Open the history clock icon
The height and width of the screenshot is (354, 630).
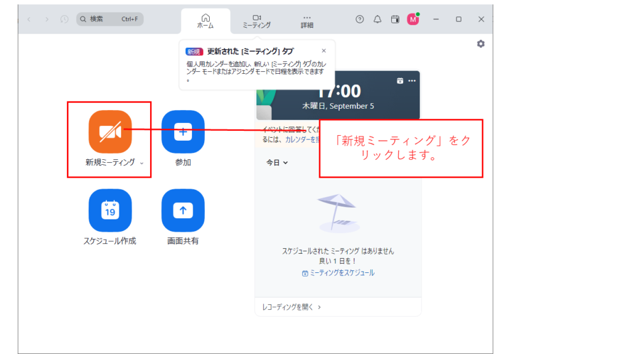[x=64, y=19]
